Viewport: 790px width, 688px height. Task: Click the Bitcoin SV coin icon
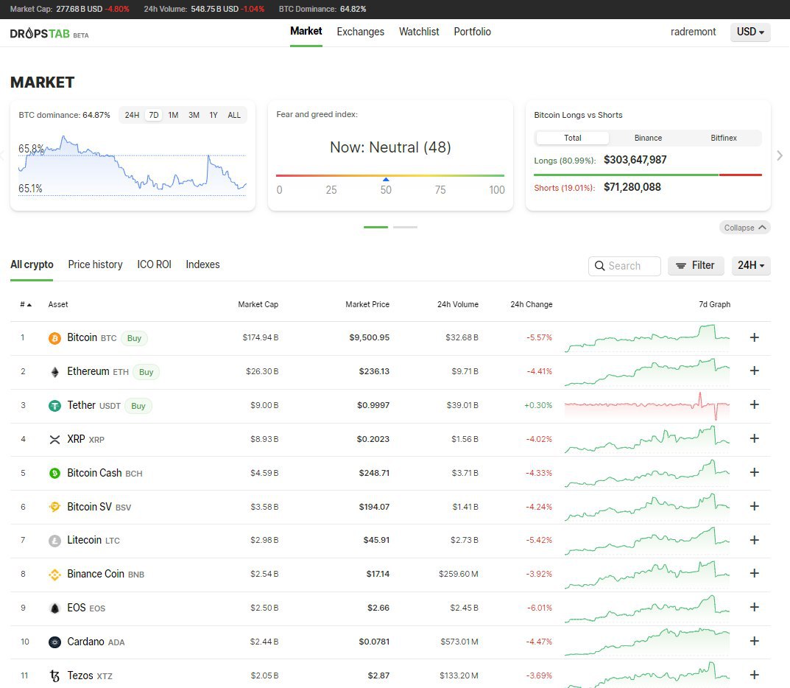54,507
